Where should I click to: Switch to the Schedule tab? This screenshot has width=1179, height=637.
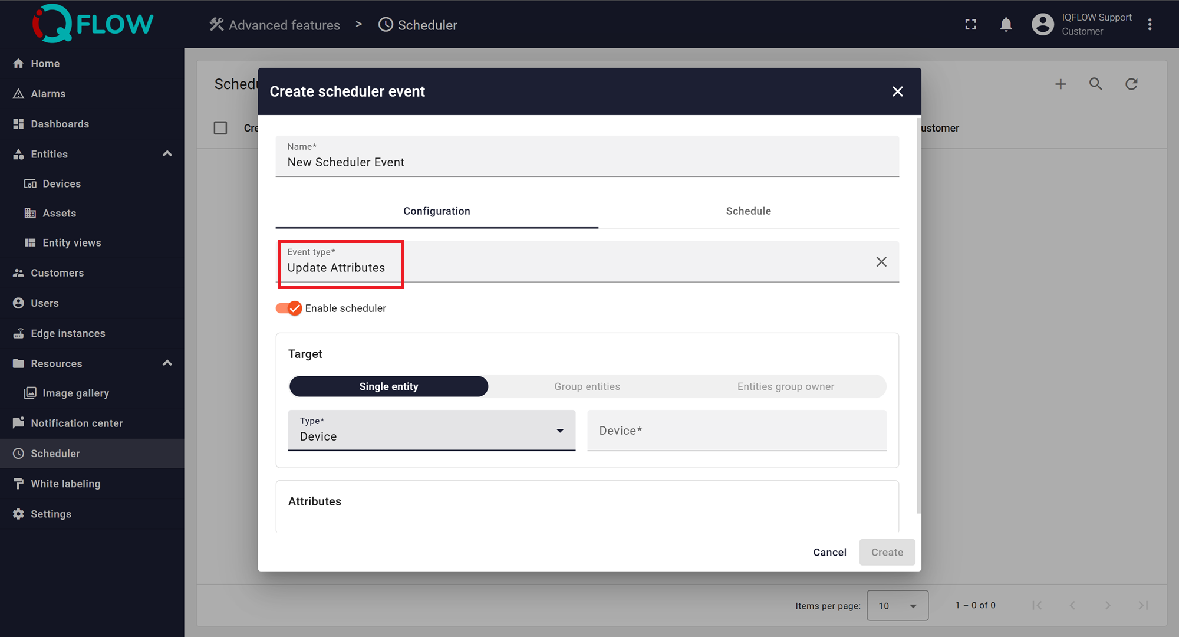point(748,211)
